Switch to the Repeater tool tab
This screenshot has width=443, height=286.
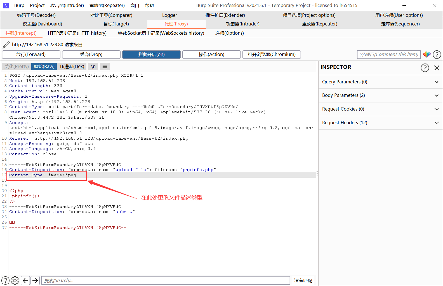click(x=320, y=24)
